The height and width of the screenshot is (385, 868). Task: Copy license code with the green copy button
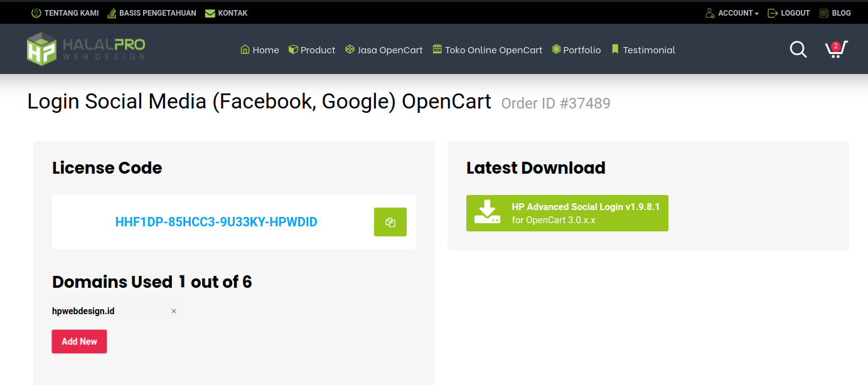390,222
